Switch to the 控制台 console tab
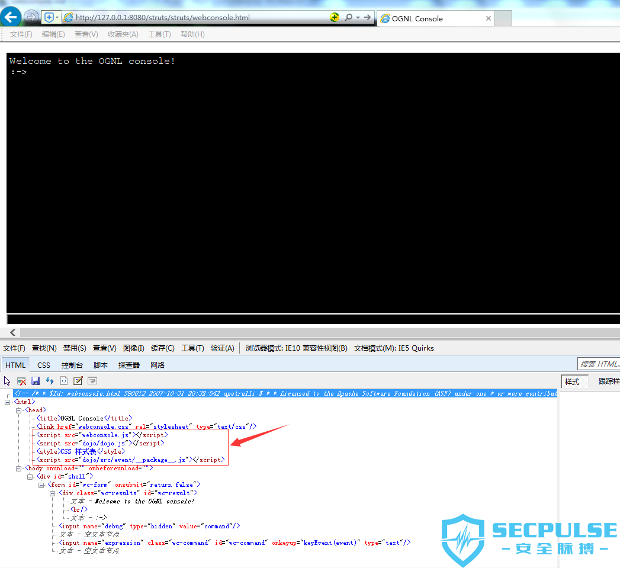The height and width of the screenshot is (568, 620). click(x=72, y=365)
